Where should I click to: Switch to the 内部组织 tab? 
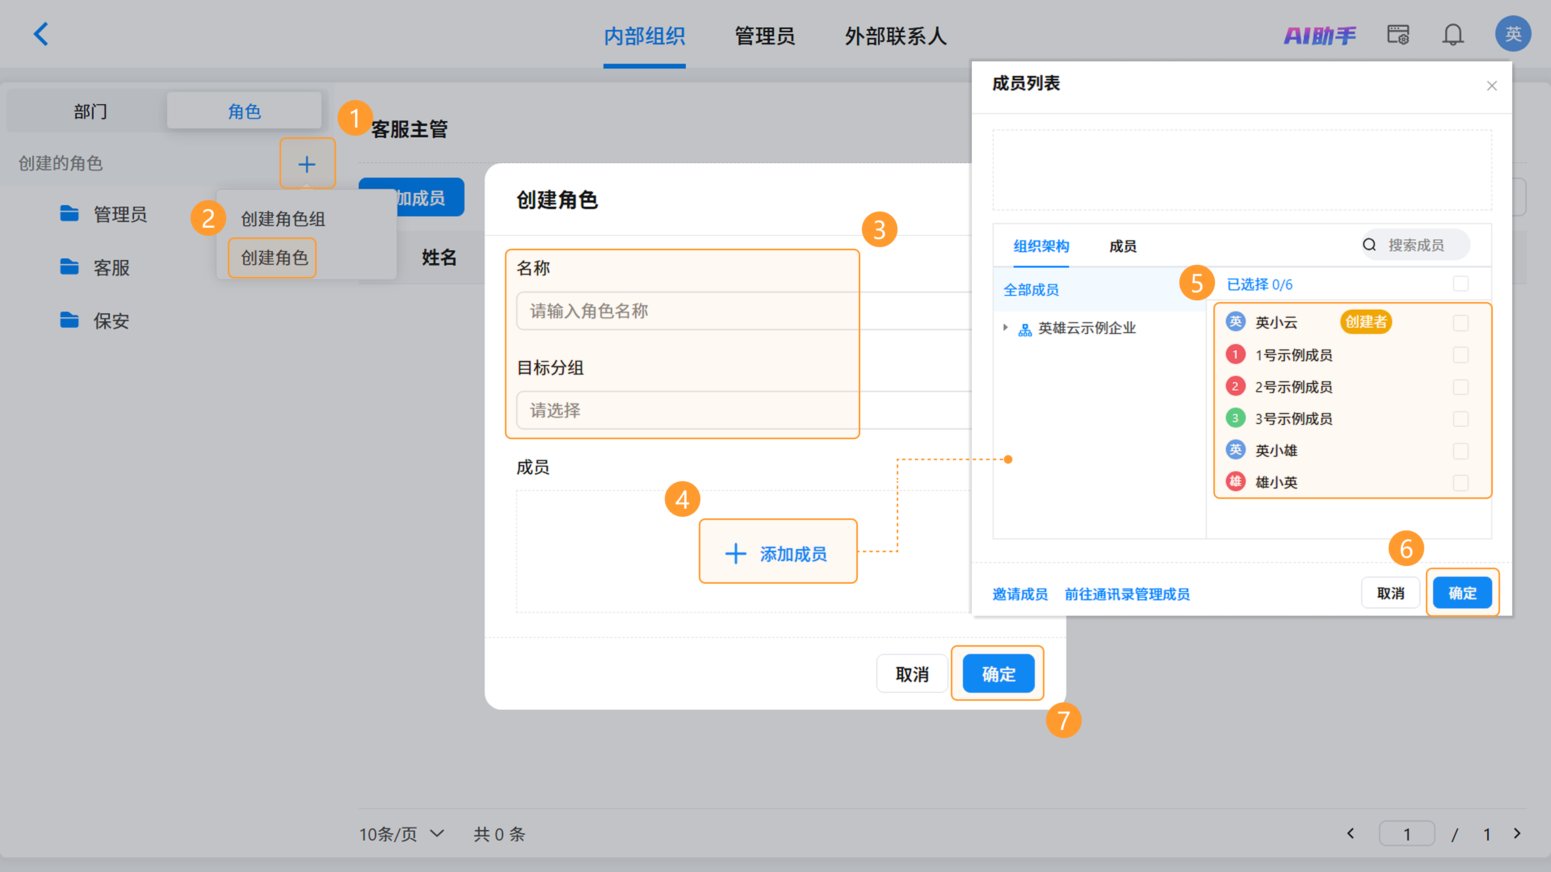point(644,36)
